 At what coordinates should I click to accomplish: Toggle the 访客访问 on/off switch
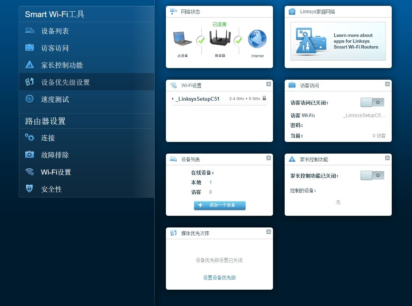point(372,102)
